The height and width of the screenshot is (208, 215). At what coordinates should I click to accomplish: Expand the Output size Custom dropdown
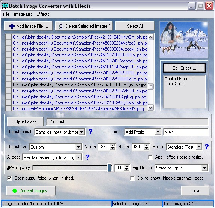[78, 147]
